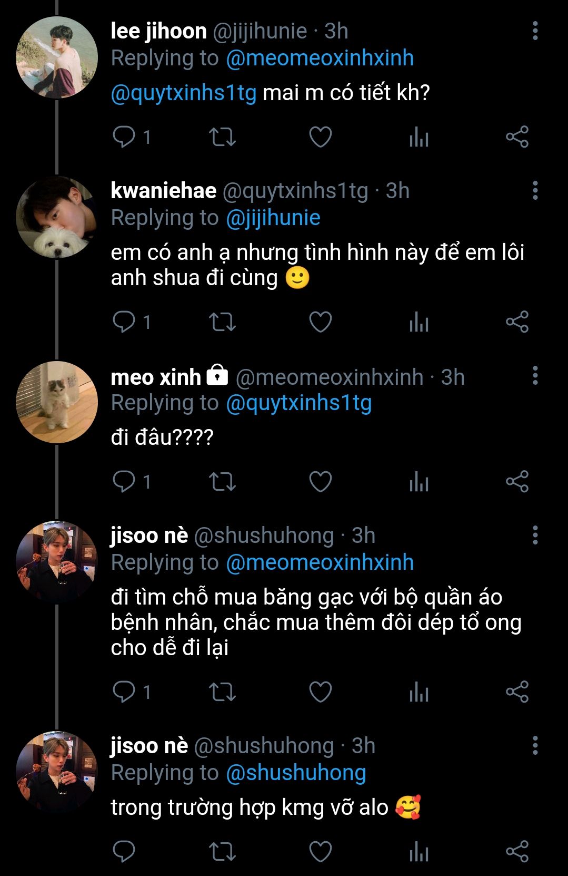This screenshot has height=876, width=568.
Task: Open kwaniehae's profile avatar with dog
Action: 57,217
